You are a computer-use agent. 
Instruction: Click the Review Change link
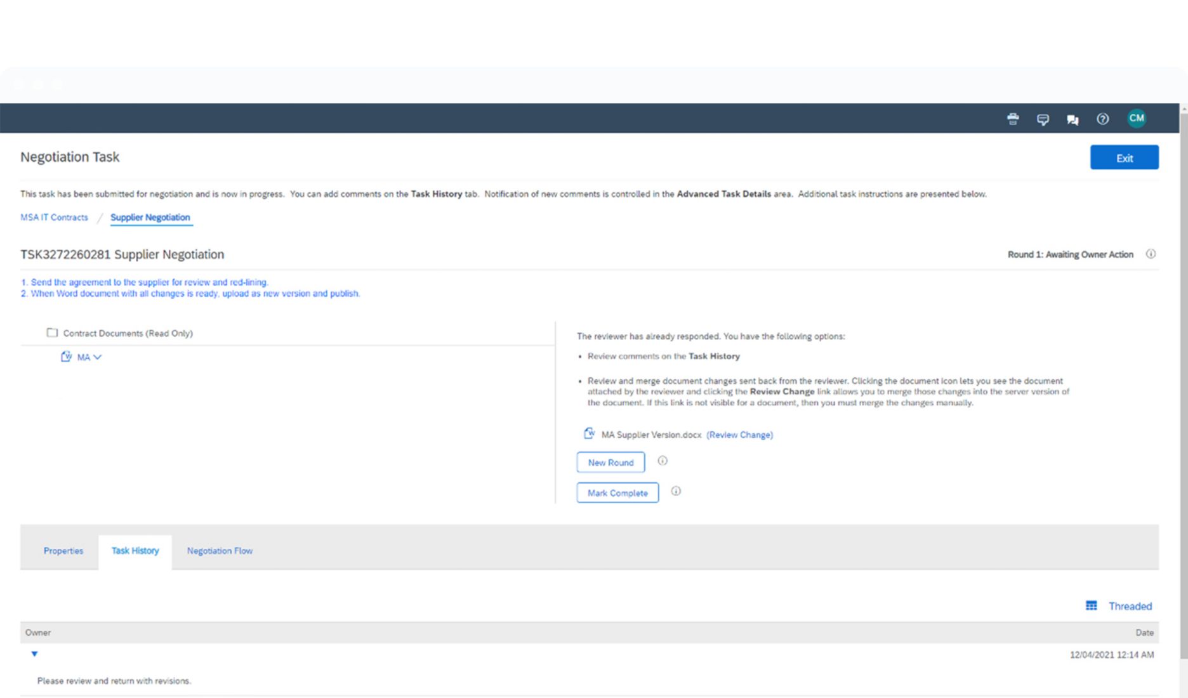click(739, 435)
